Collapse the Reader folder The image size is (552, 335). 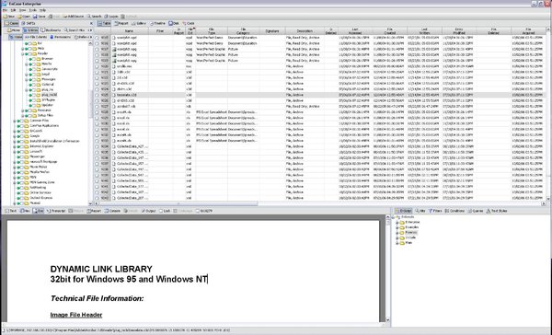pyautogui.click(x=22, y=53)
